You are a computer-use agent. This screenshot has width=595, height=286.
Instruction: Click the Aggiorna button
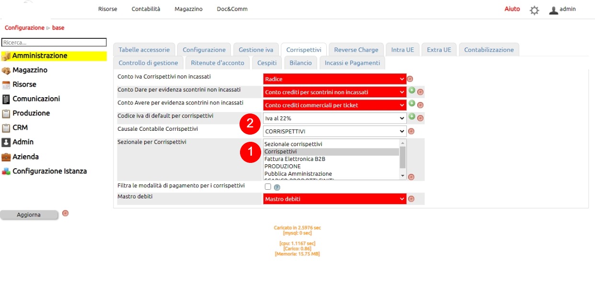pyautogui.click(x=29, y=215)
